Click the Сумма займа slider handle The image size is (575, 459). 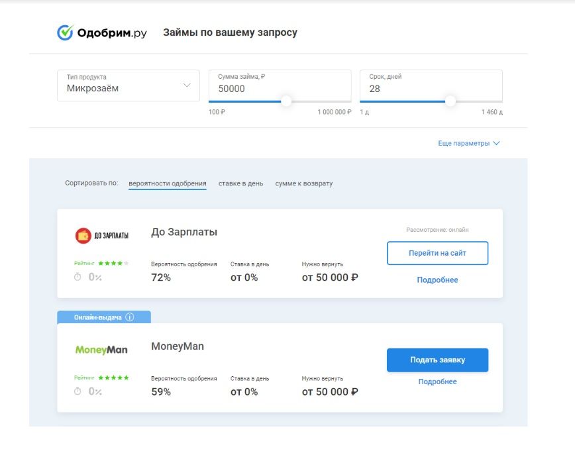[x=286, y=101]
